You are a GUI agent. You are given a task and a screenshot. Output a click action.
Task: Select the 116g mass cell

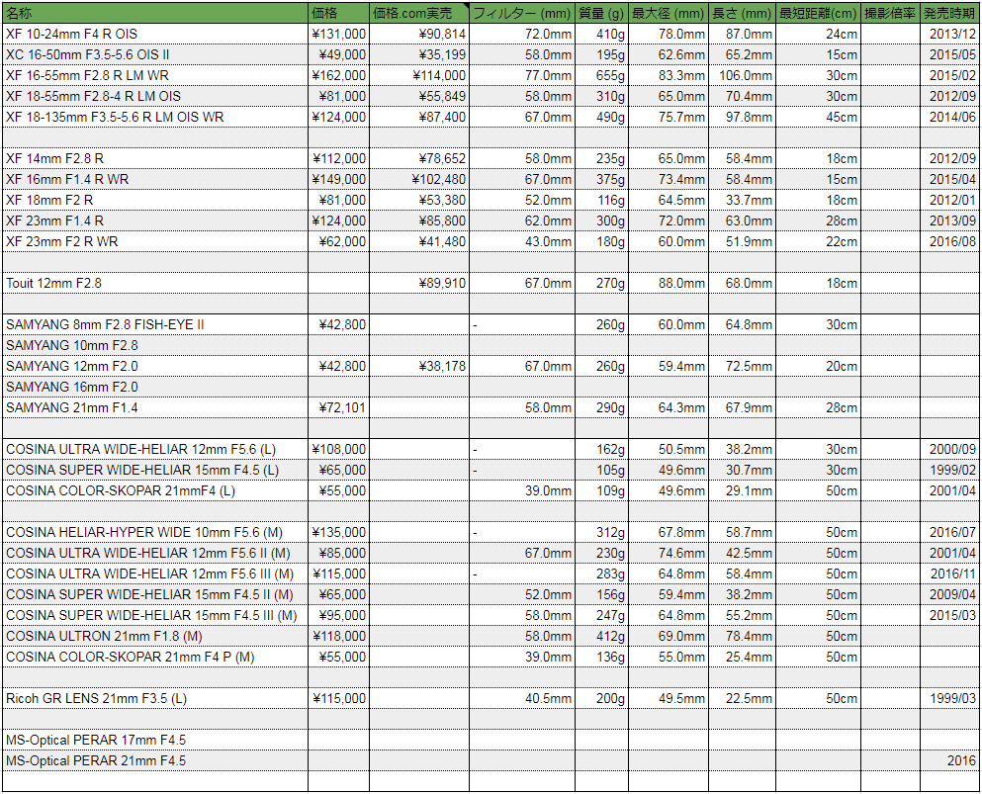pyautogui.click(x=601, y=200)
